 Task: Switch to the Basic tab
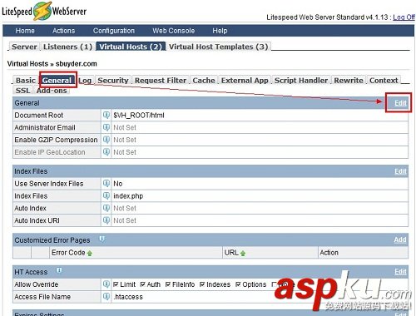click(26, 81)
